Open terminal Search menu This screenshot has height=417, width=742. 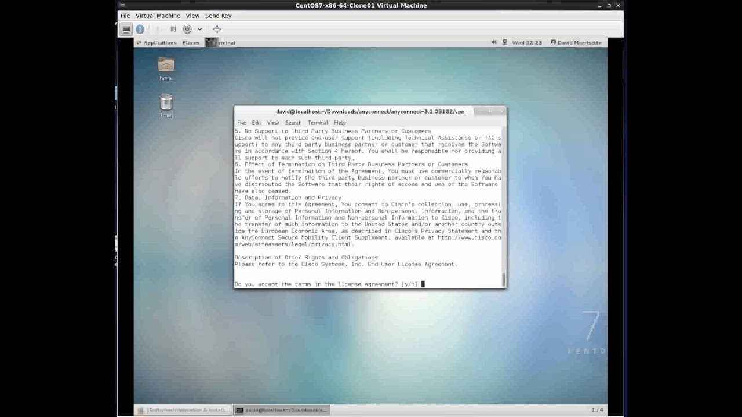293,123
